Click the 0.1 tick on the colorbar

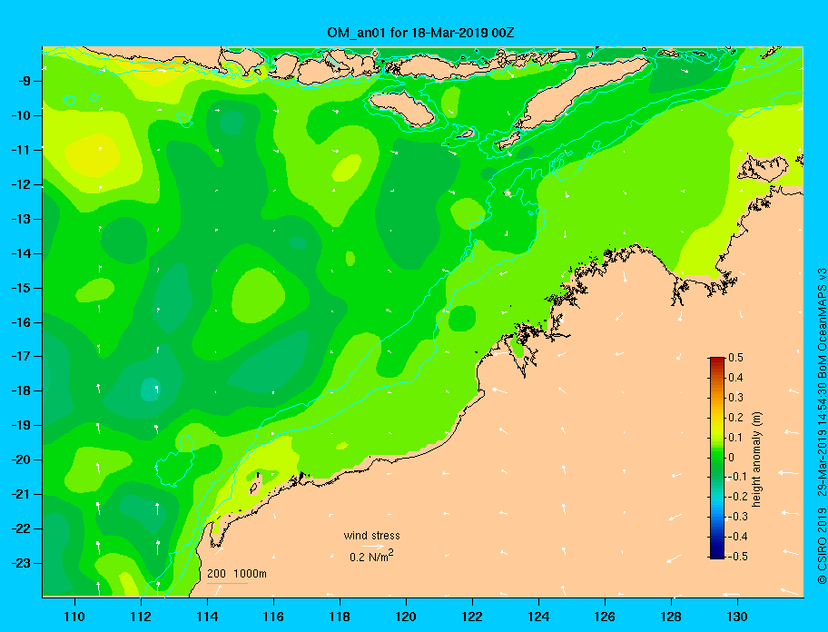pyautogui.click(x=735, y=438)
